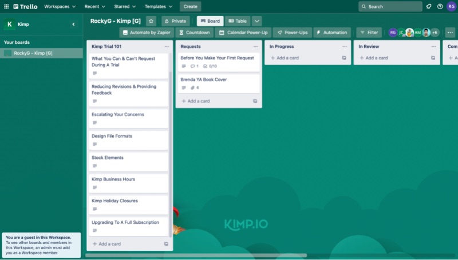Open RG account avatar in top bar
The width and height of the screenshot is (458, 260).
451,6
